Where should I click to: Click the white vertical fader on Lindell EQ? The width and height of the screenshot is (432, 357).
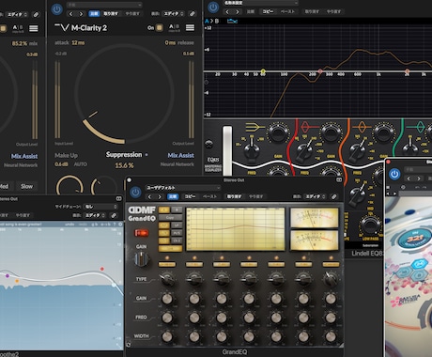pos(227,150)
